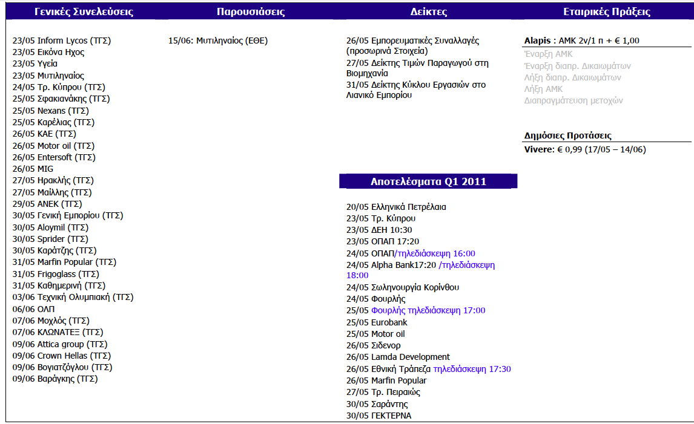Select the Δημόσιες Προτάσεις heading

click(568, 135)
